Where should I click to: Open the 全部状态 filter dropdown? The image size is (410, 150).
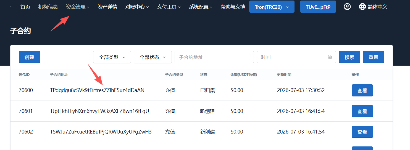coord(153,57)
